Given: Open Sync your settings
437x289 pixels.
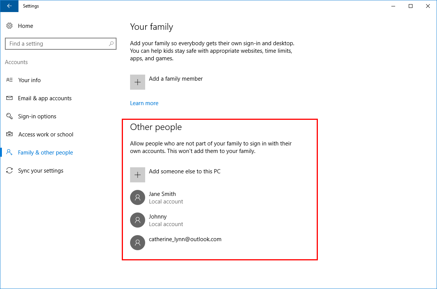Looking at the screenshot, I should pyautogui.click(x=41, y=171).
